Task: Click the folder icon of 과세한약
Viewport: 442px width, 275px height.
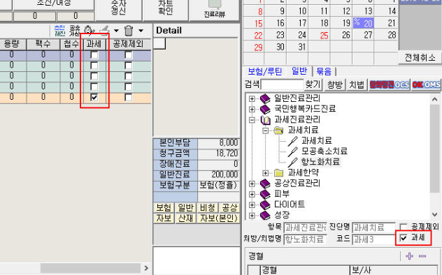Action: [x=278, y=172]
